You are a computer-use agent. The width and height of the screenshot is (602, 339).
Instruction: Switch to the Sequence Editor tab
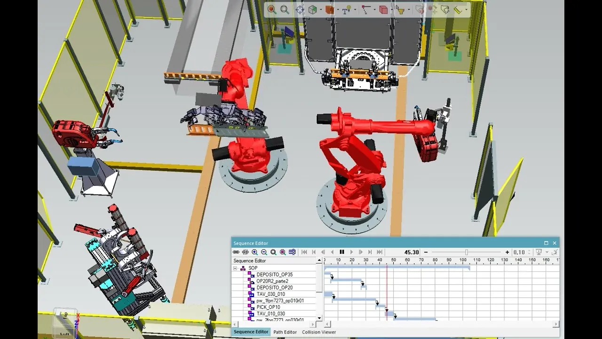[x=251, y=332]
